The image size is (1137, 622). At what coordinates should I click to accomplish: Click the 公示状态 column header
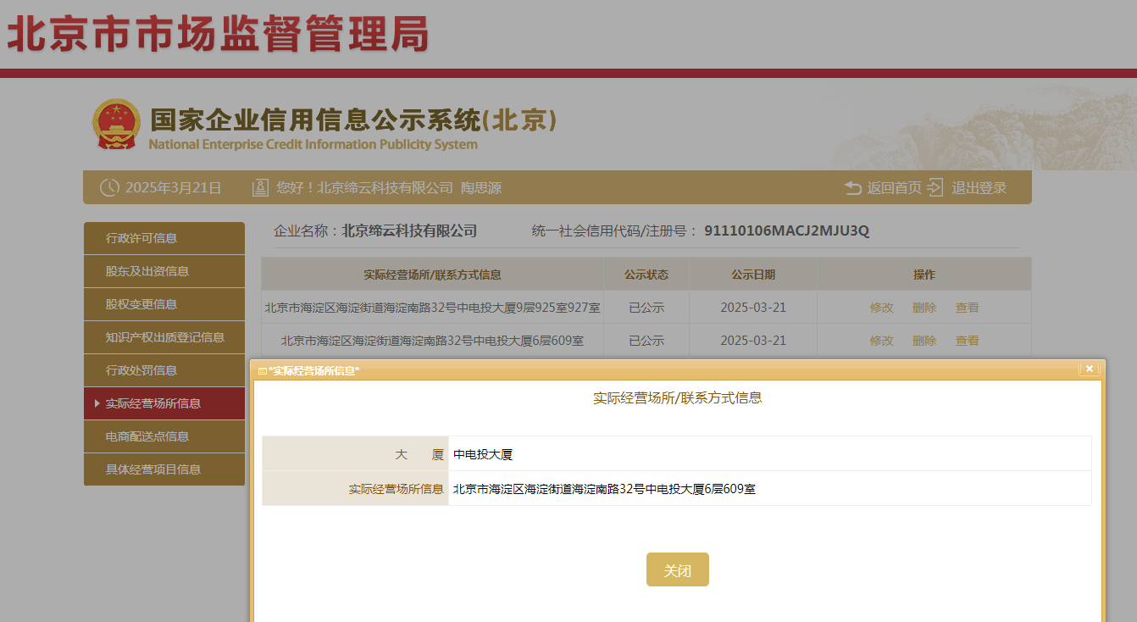point(646,275)
